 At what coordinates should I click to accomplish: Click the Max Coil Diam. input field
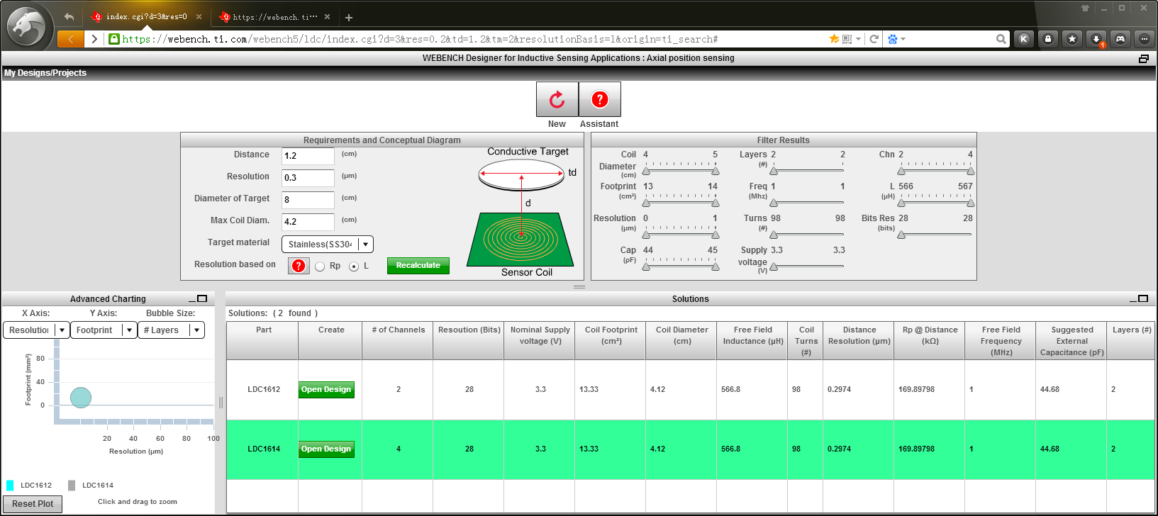[x=308, y=222]
